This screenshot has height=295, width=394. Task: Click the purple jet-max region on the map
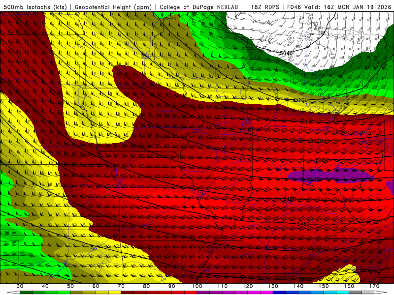point(331,176)
